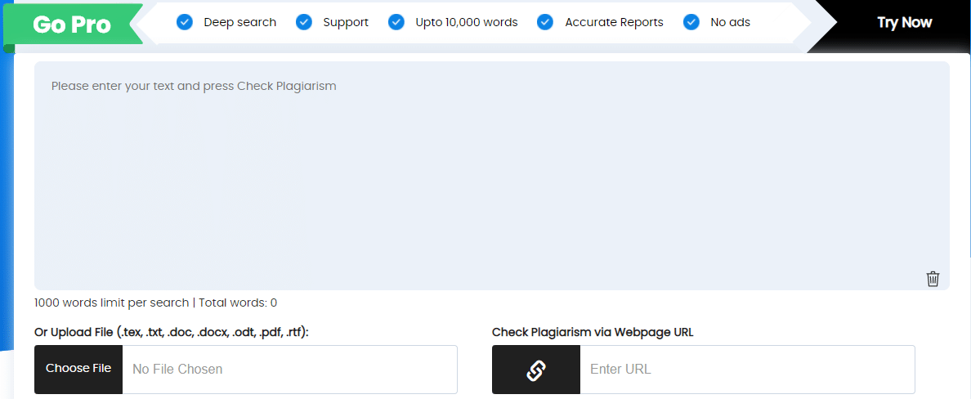This screenshot has height=399, width=971.
Task: Click inside the plagiarism text area
Action: coord(492,175)
